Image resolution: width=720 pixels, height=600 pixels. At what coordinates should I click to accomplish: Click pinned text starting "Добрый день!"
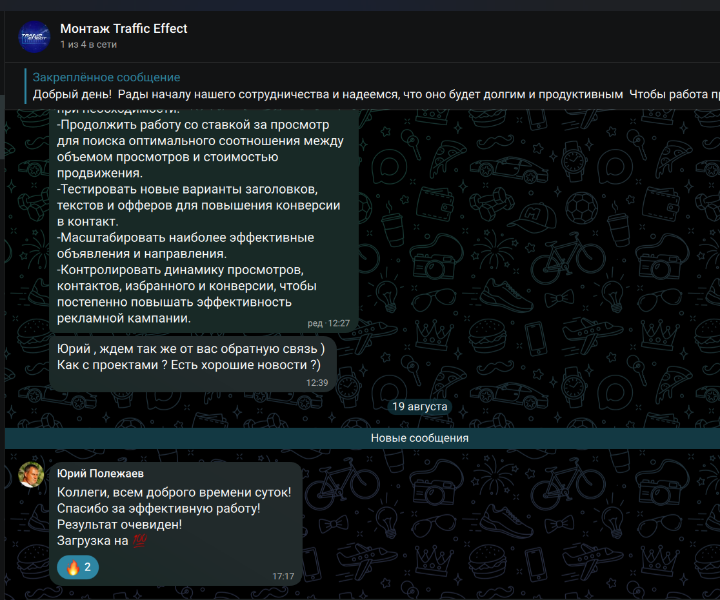click(376, 95)
